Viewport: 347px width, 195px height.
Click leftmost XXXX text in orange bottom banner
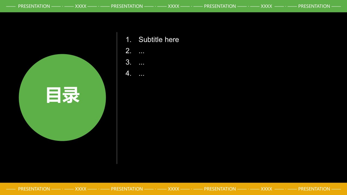81,189
